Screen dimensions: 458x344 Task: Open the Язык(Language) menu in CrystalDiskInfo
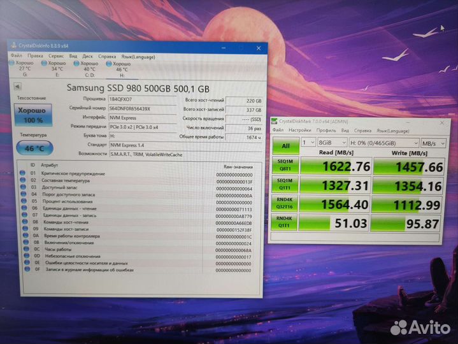pyautogui.click(x=138, y=57)
